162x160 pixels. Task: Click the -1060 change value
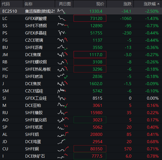click(126, 18)
